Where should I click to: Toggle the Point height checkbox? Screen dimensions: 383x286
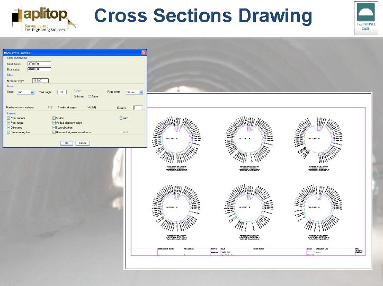click(8, 122)
